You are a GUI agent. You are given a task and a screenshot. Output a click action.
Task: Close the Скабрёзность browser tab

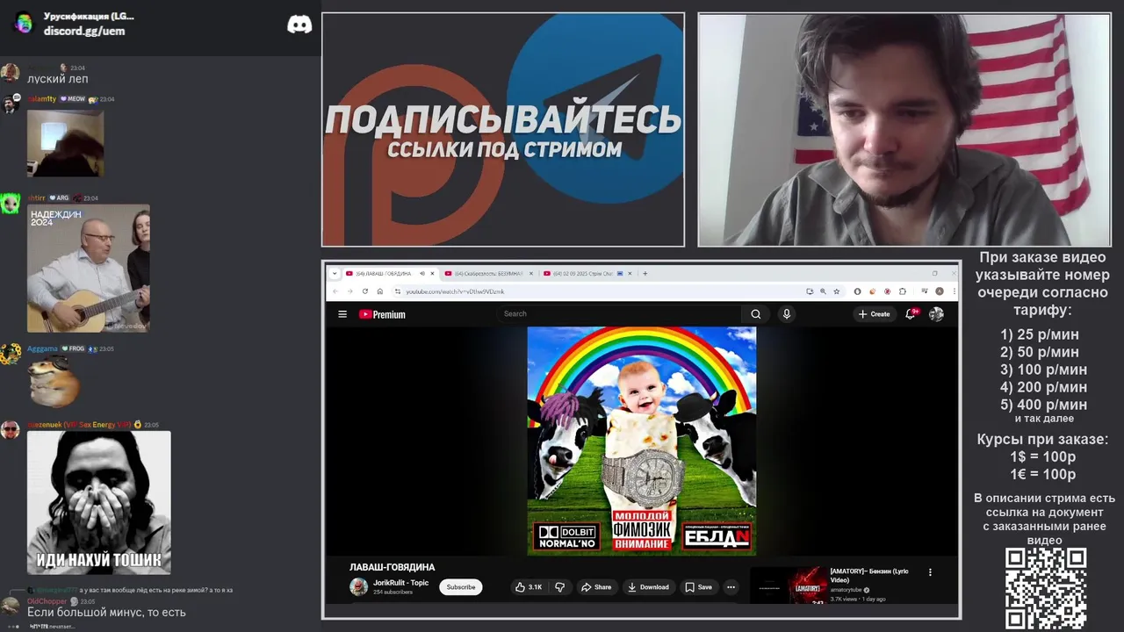[530, 273]
